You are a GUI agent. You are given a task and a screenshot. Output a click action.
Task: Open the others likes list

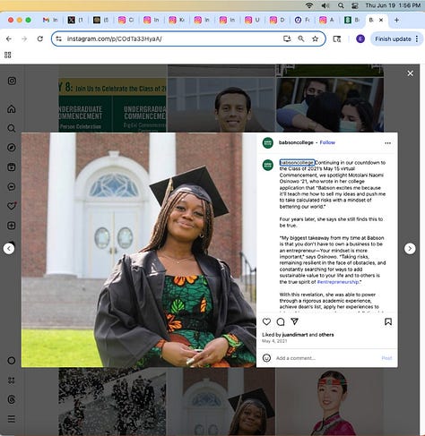click(326, 335)
